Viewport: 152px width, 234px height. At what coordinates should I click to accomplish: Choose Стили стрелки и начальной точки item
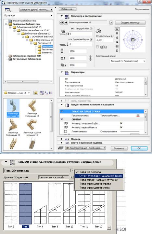99,176
